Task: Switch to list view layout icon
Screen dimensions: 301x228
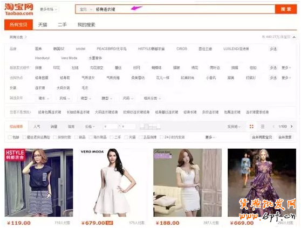Action: click(263, 127)
